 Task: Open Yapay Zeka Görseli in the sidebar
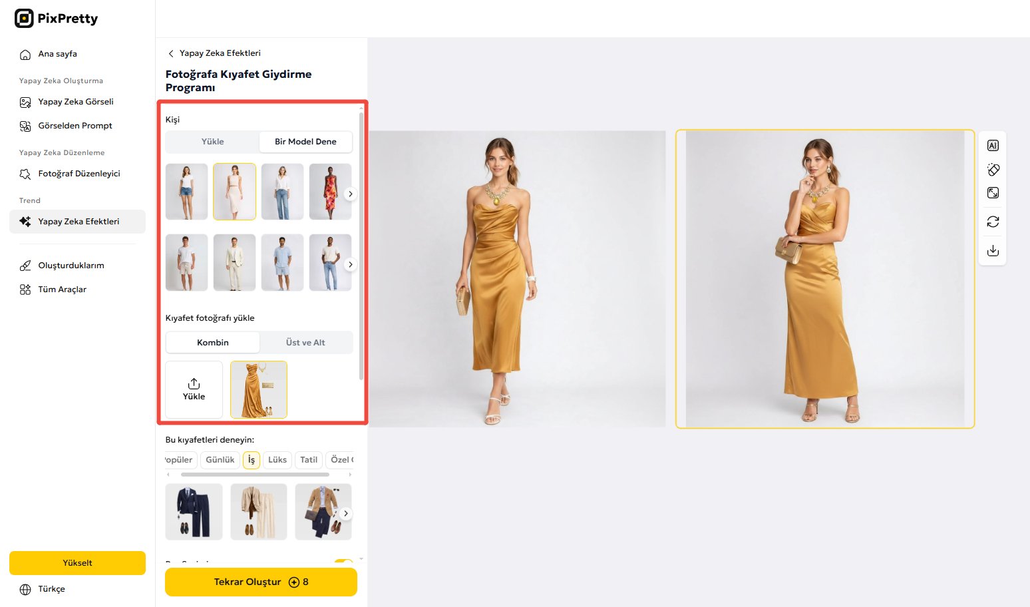(x=75, y=102)
